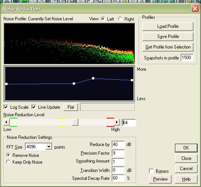The width and height of the screenshot is (201, 187).
Task: Click the left arrow of Noise Reduction Level
Action: (6, 122)
